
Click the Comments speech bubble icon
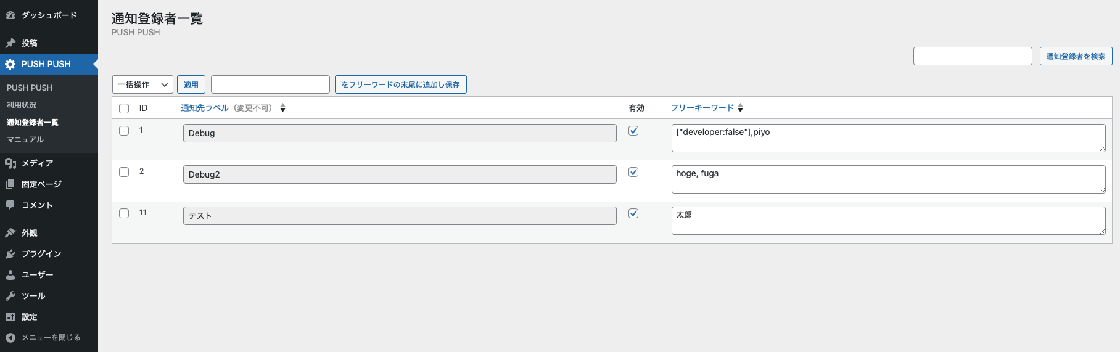10,205
